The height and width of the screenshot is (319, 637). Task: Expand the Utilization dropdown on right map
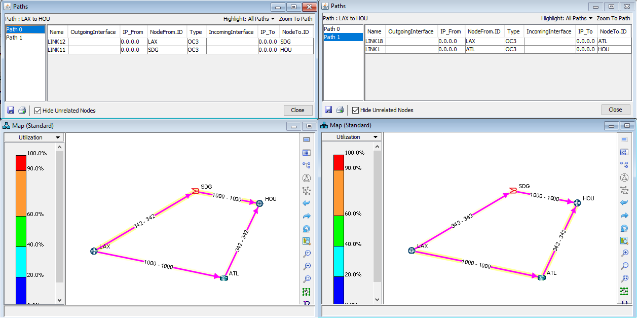point(352,137)
